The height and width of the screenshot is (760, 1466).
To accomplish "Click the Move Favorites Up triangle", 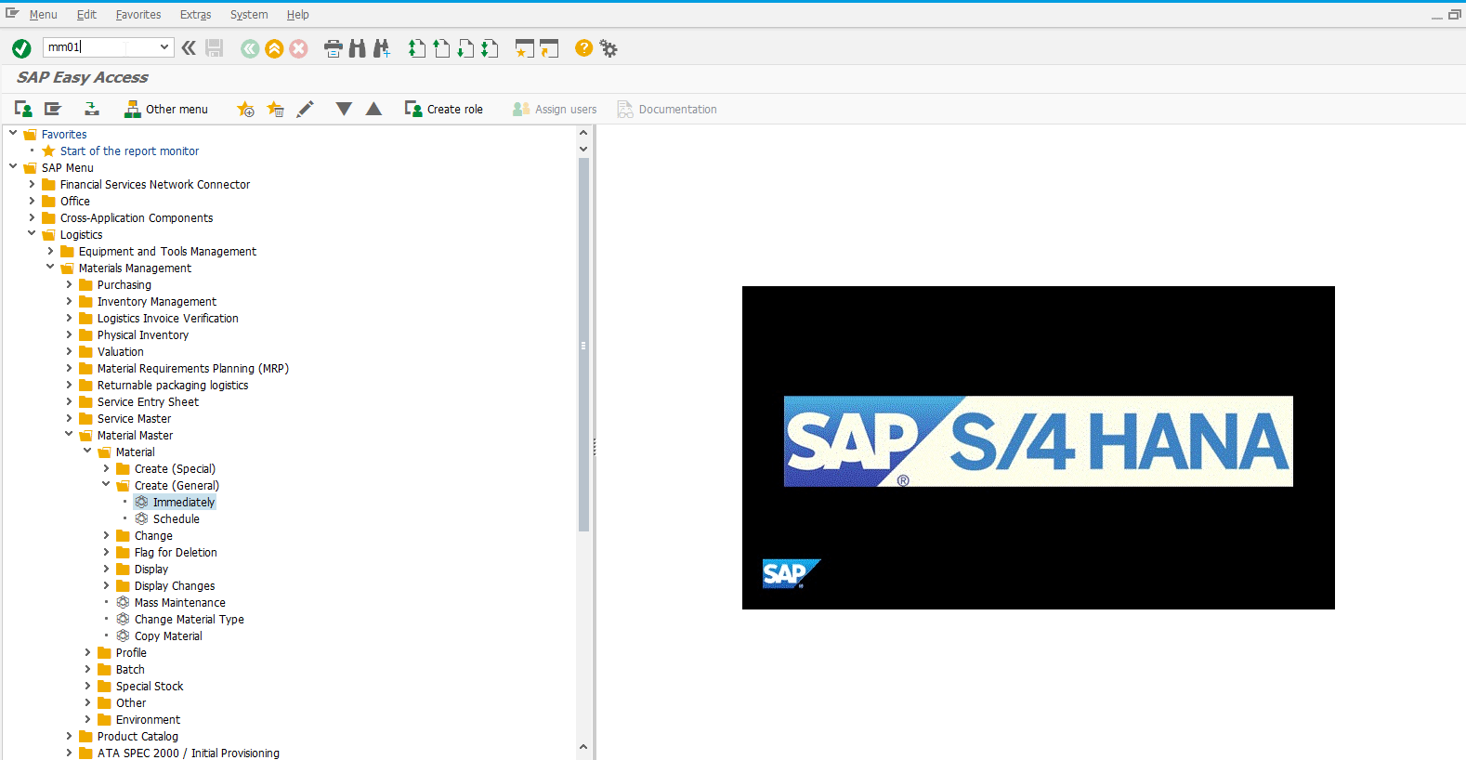I will coord(373,109).
